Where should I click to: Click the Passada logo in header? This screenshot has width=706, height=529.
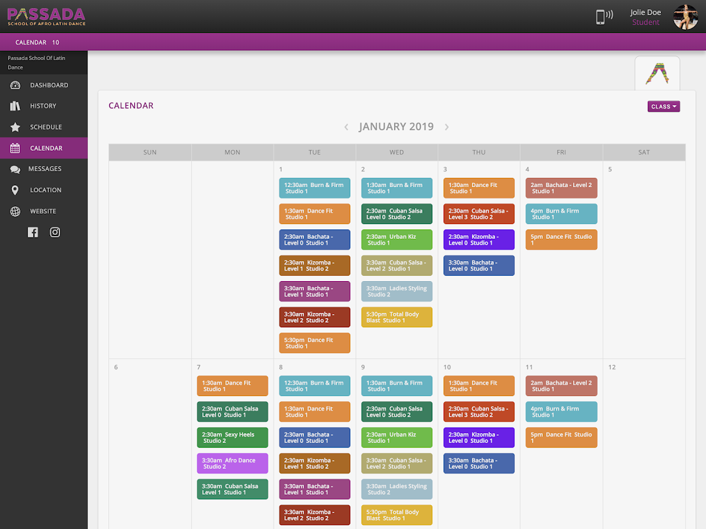point(46,17)
